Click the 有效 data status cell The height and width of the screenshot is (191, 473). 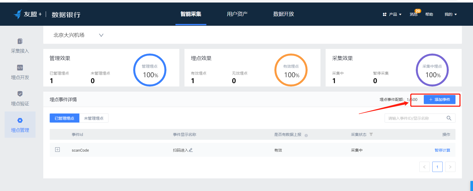[278, 150]
